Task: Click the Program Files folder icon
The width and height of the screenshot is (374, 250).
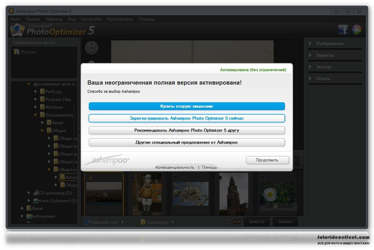Action: (42, 99)
